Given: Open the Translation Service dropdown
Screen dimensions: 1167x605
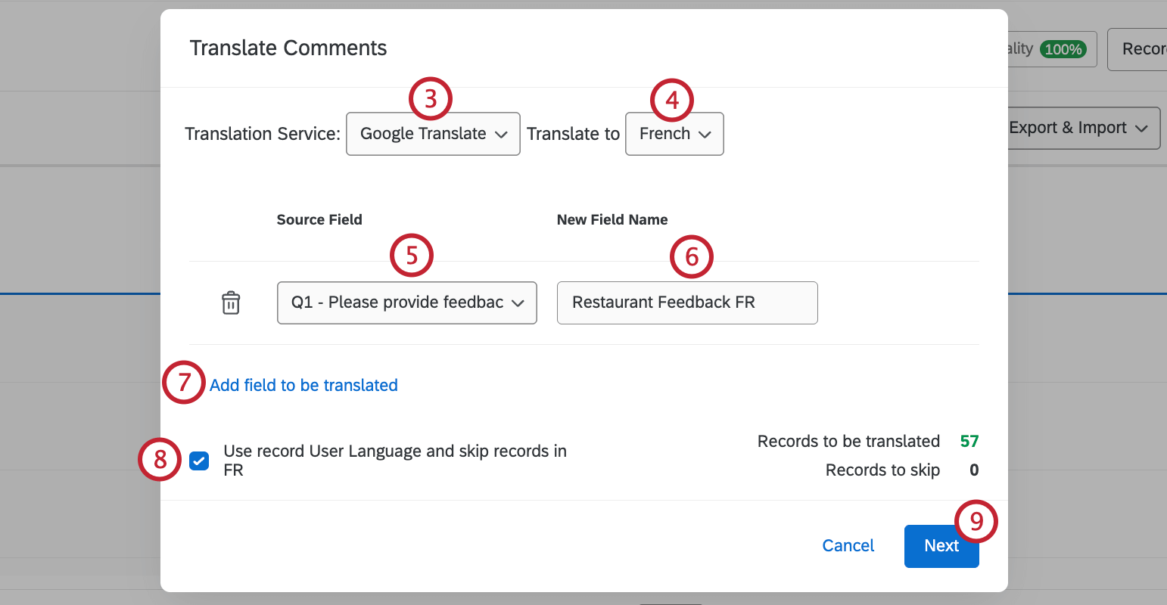Looking at the screenshot, I should [x=433, y=134].
